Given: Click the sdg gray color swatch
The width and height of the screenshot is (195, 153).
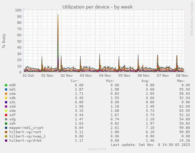Looking at the screenshot, I should point(6,119).
